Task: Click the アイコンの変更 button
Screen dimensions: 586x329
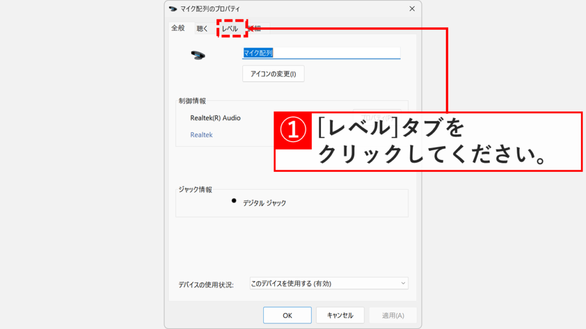Action: 273,74
